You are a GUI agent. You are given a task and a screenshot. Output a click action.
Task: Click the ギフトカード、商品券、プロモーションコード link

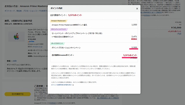[26, 11]
